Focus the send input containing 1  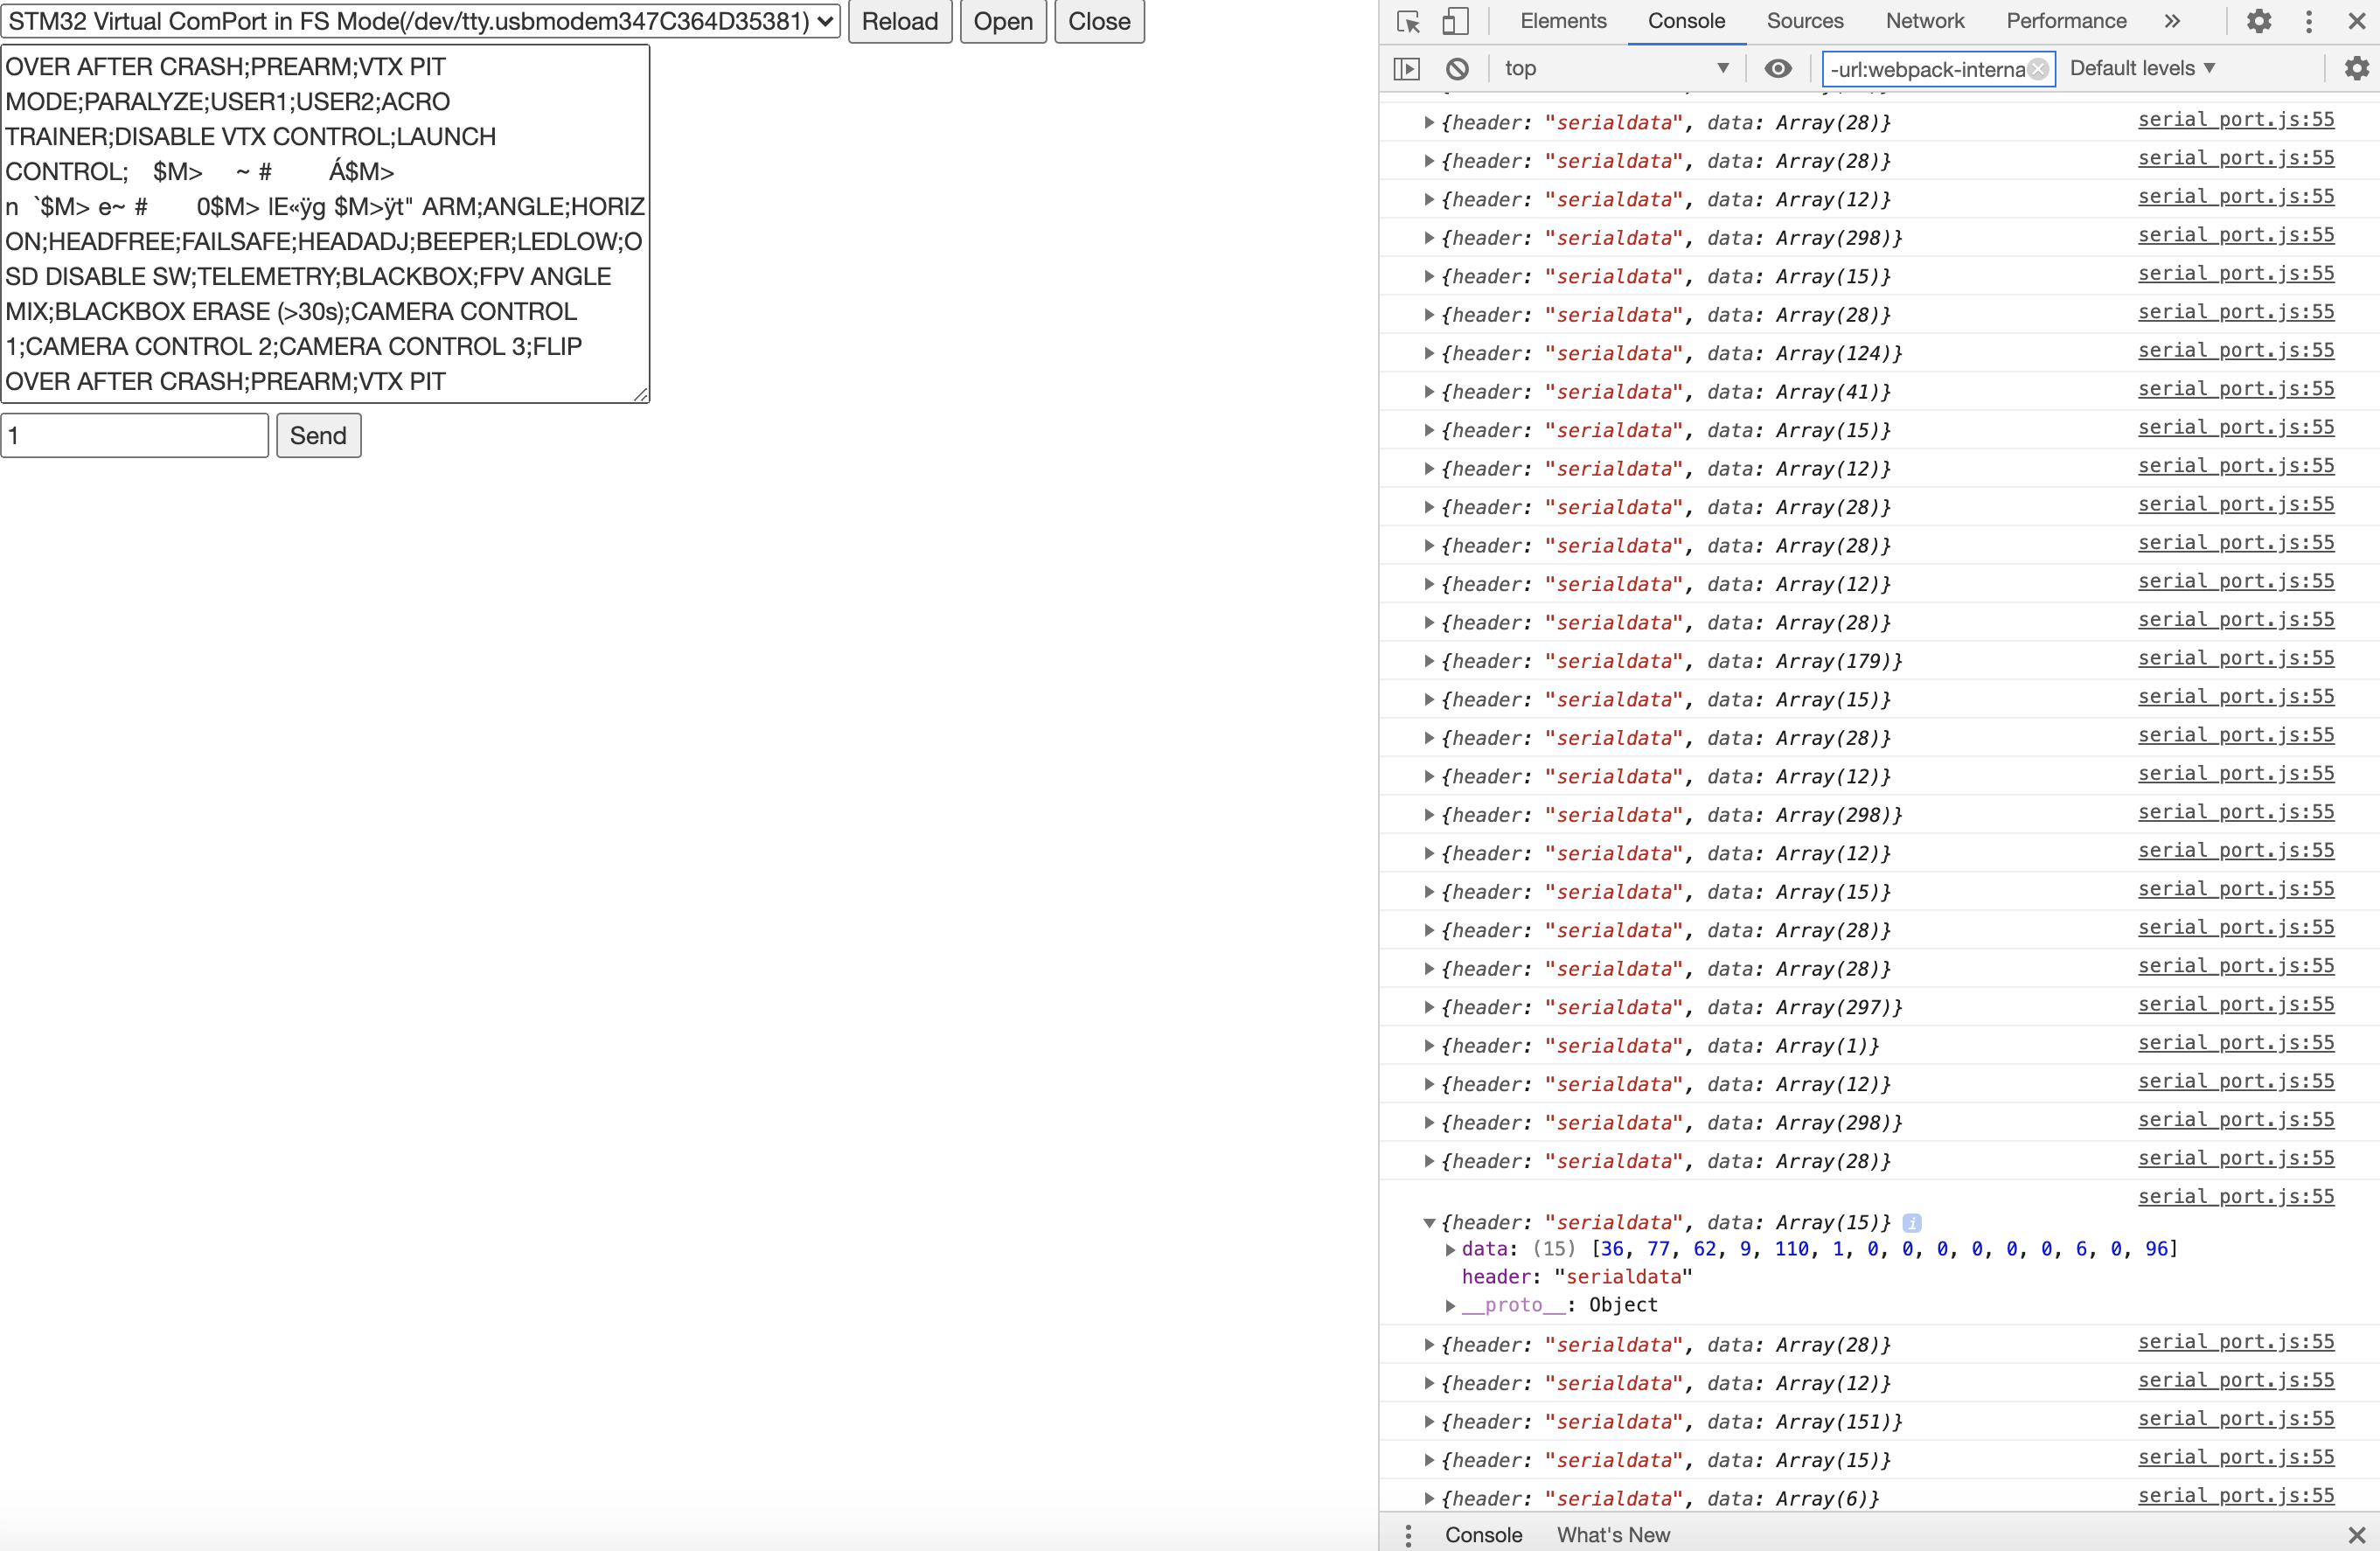pyautogui.click(x=135, y=435)
